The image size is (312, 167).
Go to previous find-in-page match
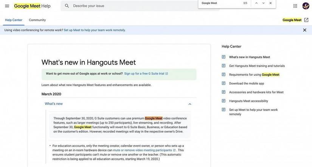click(x=256, y=3)
